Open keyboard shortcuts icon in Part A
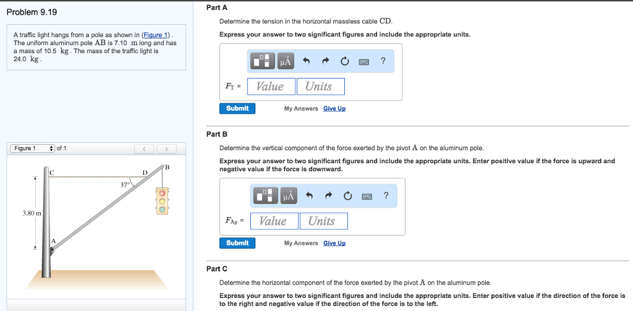The height and width of the screenshot is (311, 633). 363,61
